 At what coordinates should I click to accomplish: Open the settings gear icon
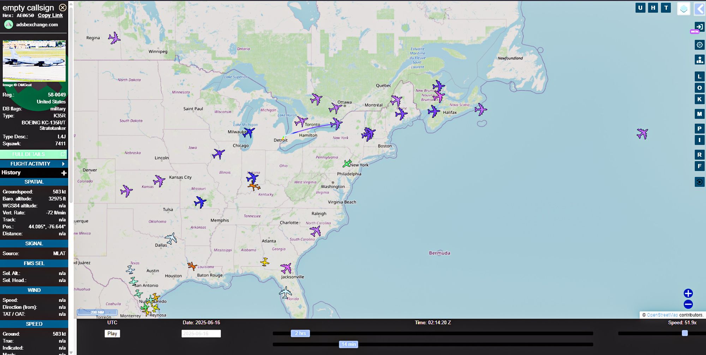click(700, 45)
